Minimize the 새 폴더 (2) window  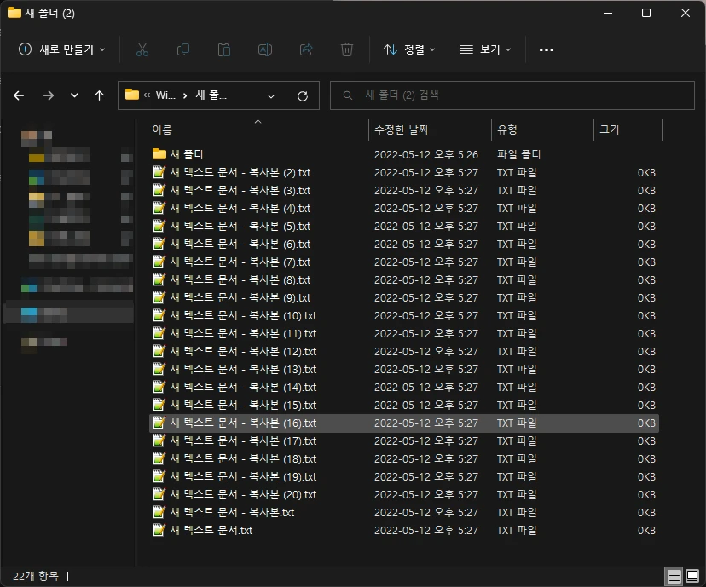tap(608, 13)
